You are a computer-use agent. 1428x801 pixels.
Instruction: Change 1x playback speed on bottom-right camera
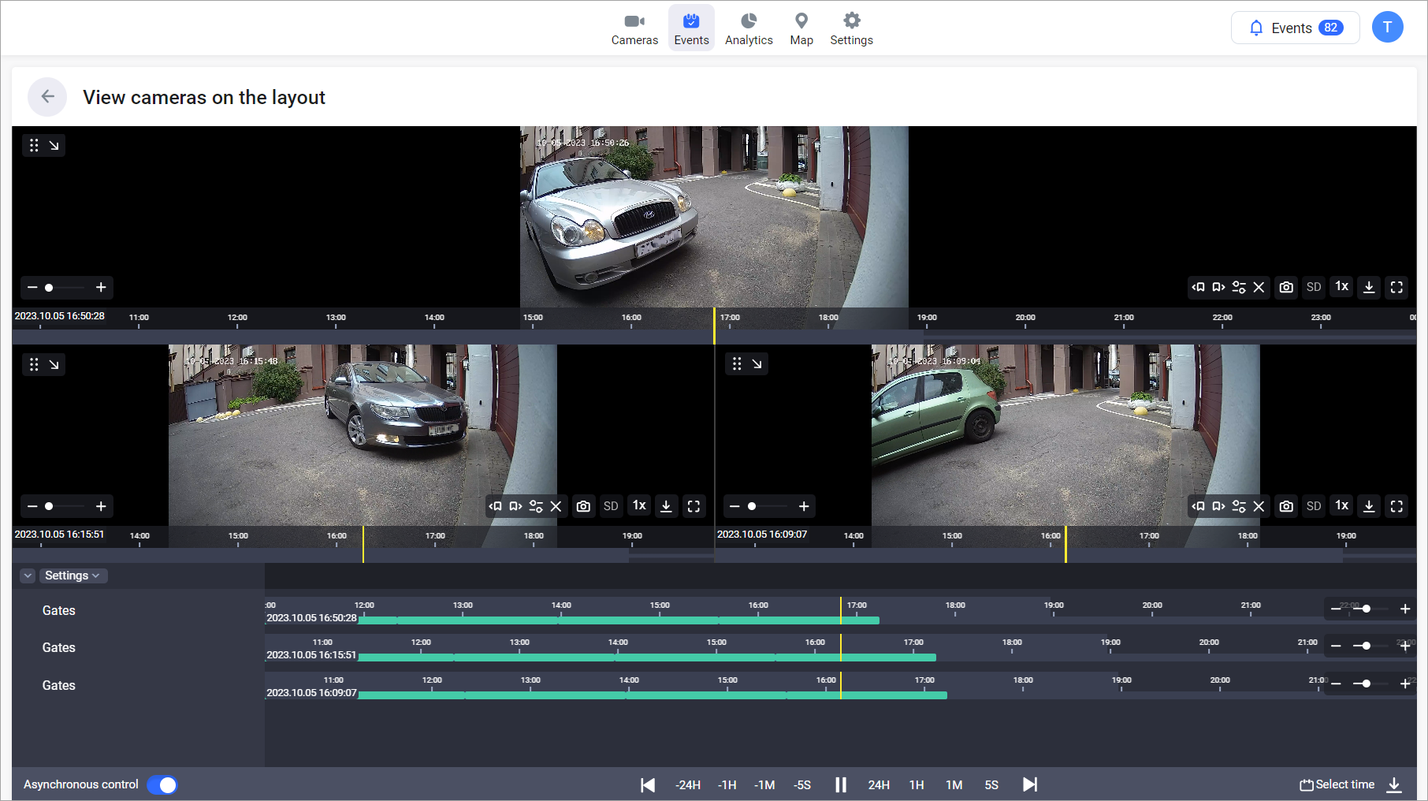pyautogui.click(x=1341, y=506)
